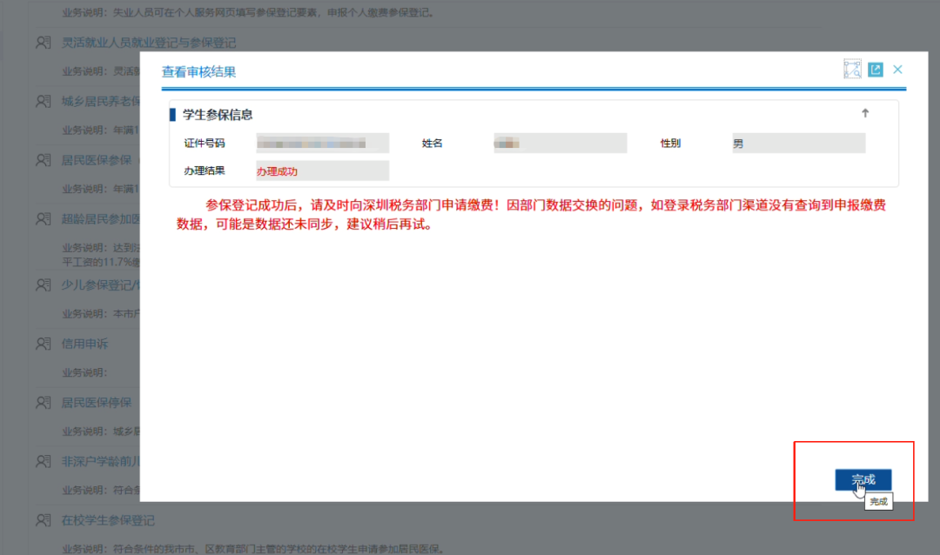Open 在校学生参保登记 link

(x=108, y=520)
